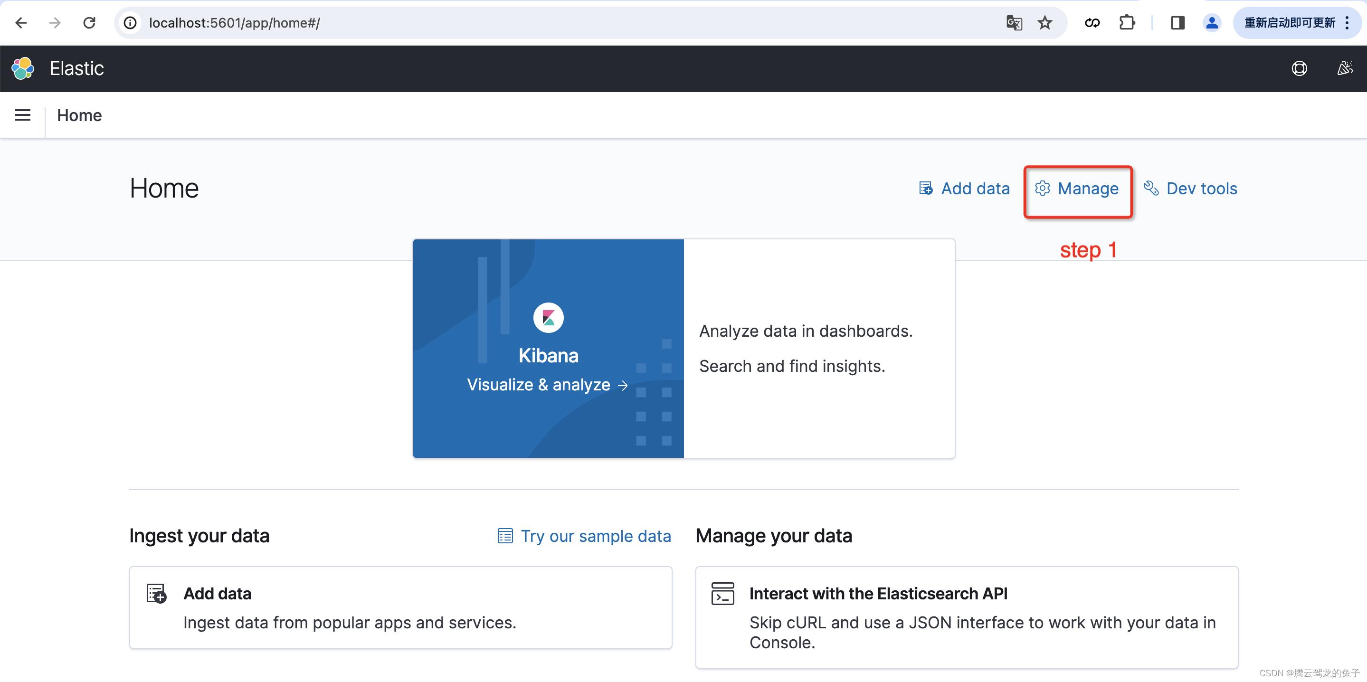The image size is (1367, 682).
Task: Click the Elastic logo icon
Action: (23, 68)
